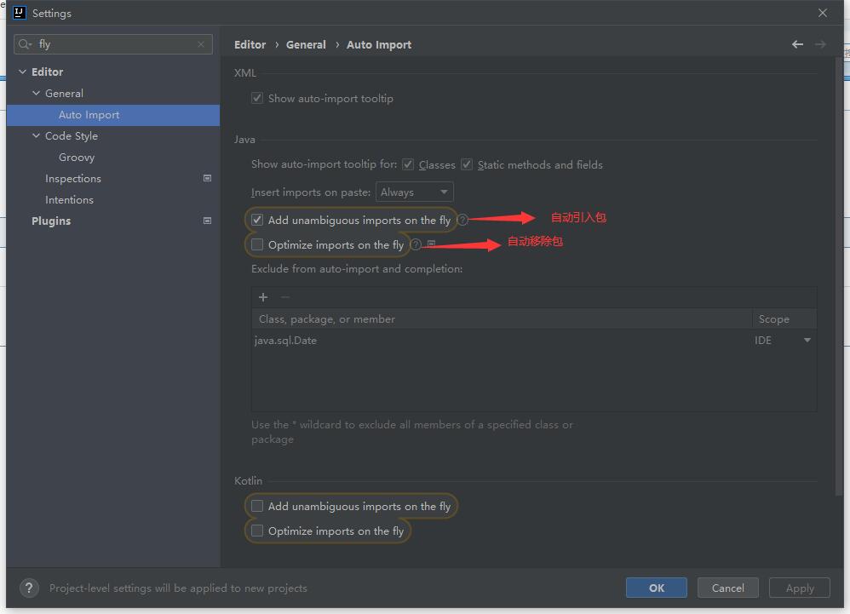Close the Settings dialog
This screenshot has height=614, width=850.
point(823,13)
